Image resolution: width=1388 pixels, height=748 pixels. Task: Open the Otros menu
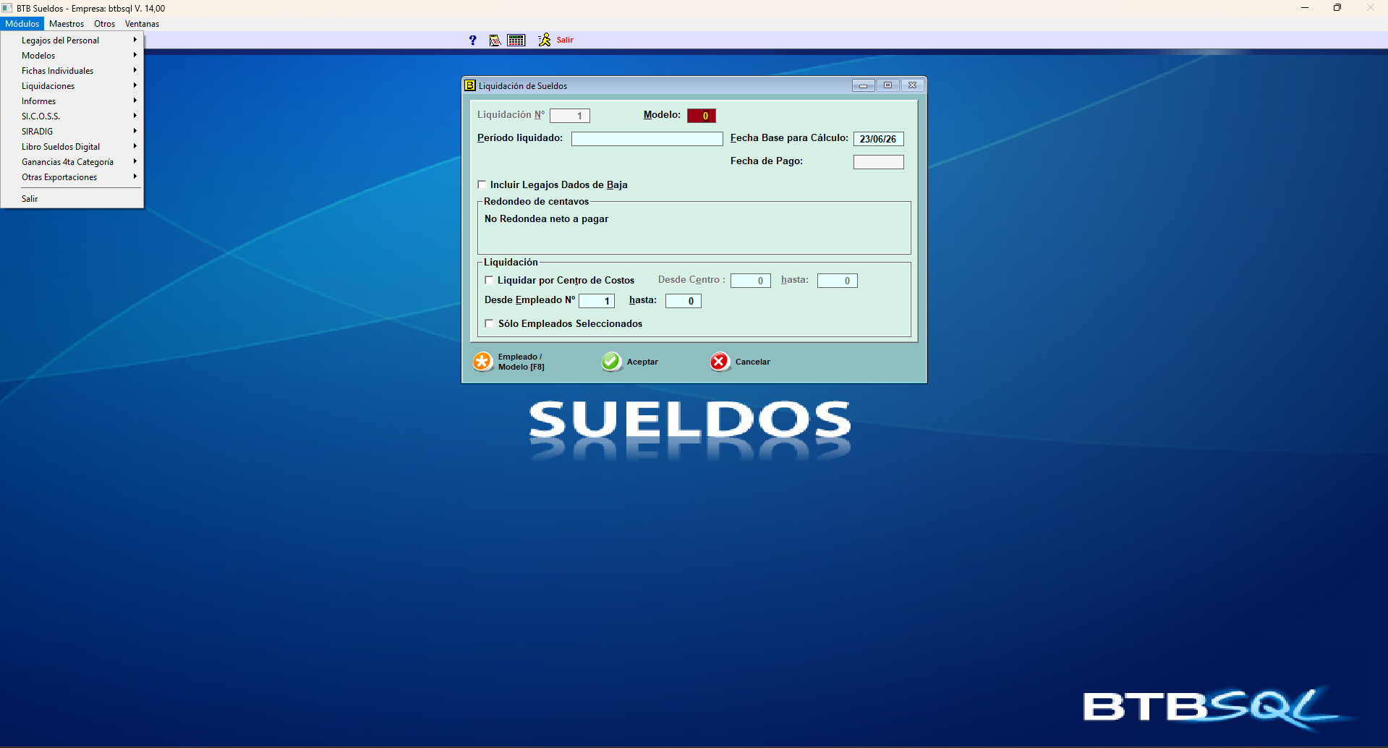click(x=104, y=24)
